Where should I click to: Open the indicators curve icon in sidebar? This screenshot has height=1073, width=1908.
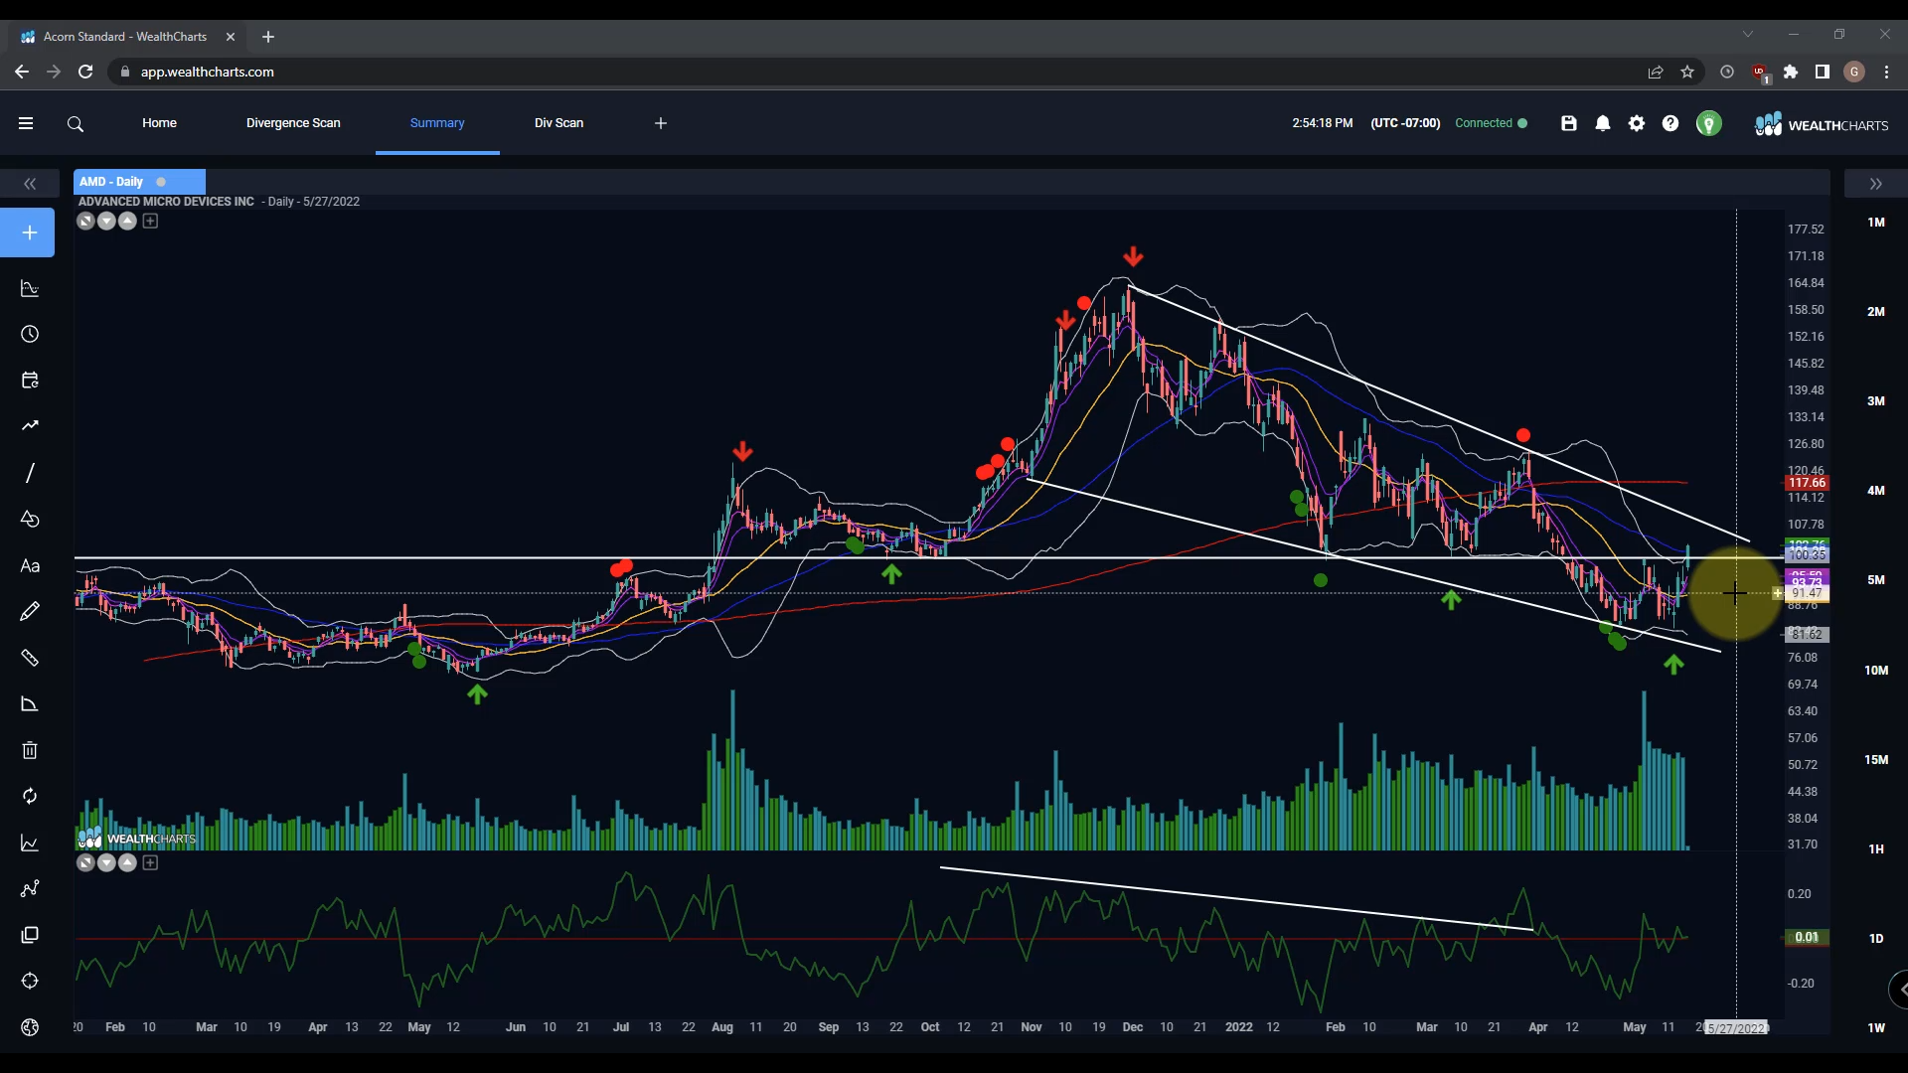click(30, 289)
